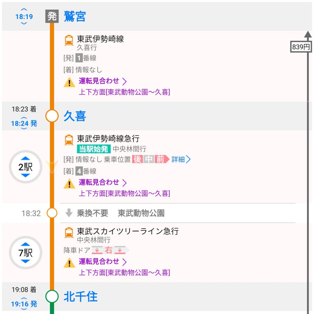Tap the 18:32 station circle marker
Screen dimensions: 314x314
coord(52,213)
